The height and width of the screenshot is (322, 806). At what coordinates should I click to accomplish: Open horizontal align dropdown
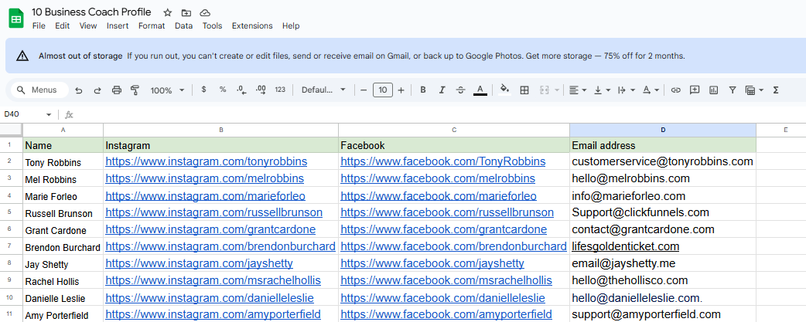coord(578,90)
